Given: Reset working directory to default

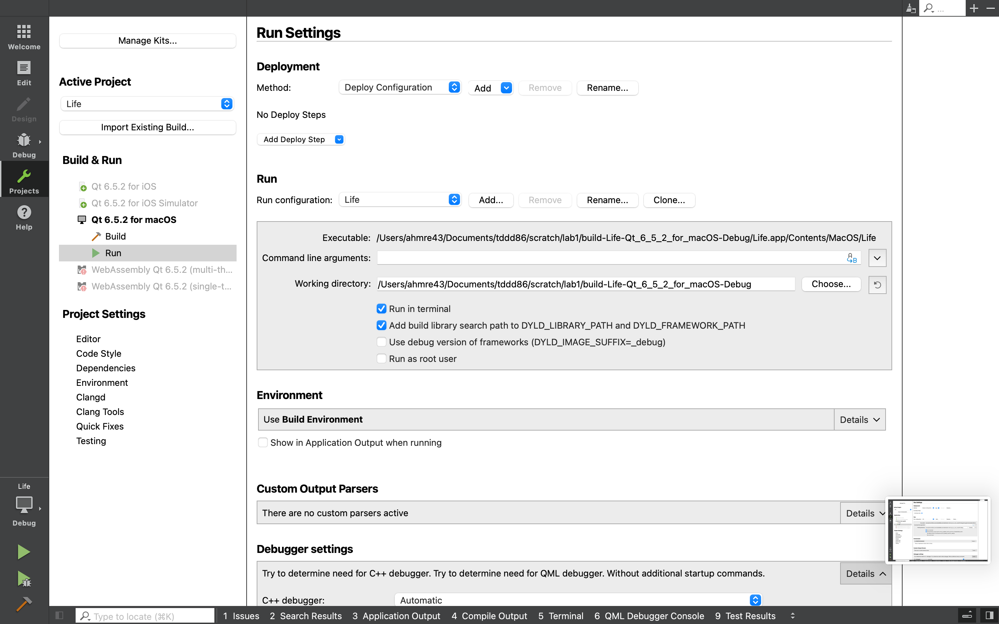Looking at the screenshot, I should pyautogui.click(x=877, y=284).
